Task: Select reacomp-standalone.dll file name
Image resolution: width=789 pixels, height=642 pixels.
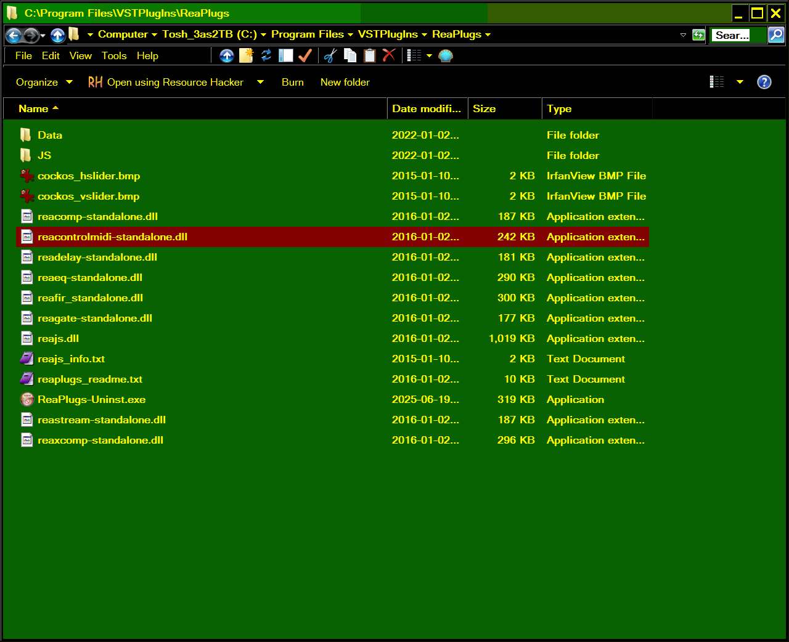Action: 97,216
